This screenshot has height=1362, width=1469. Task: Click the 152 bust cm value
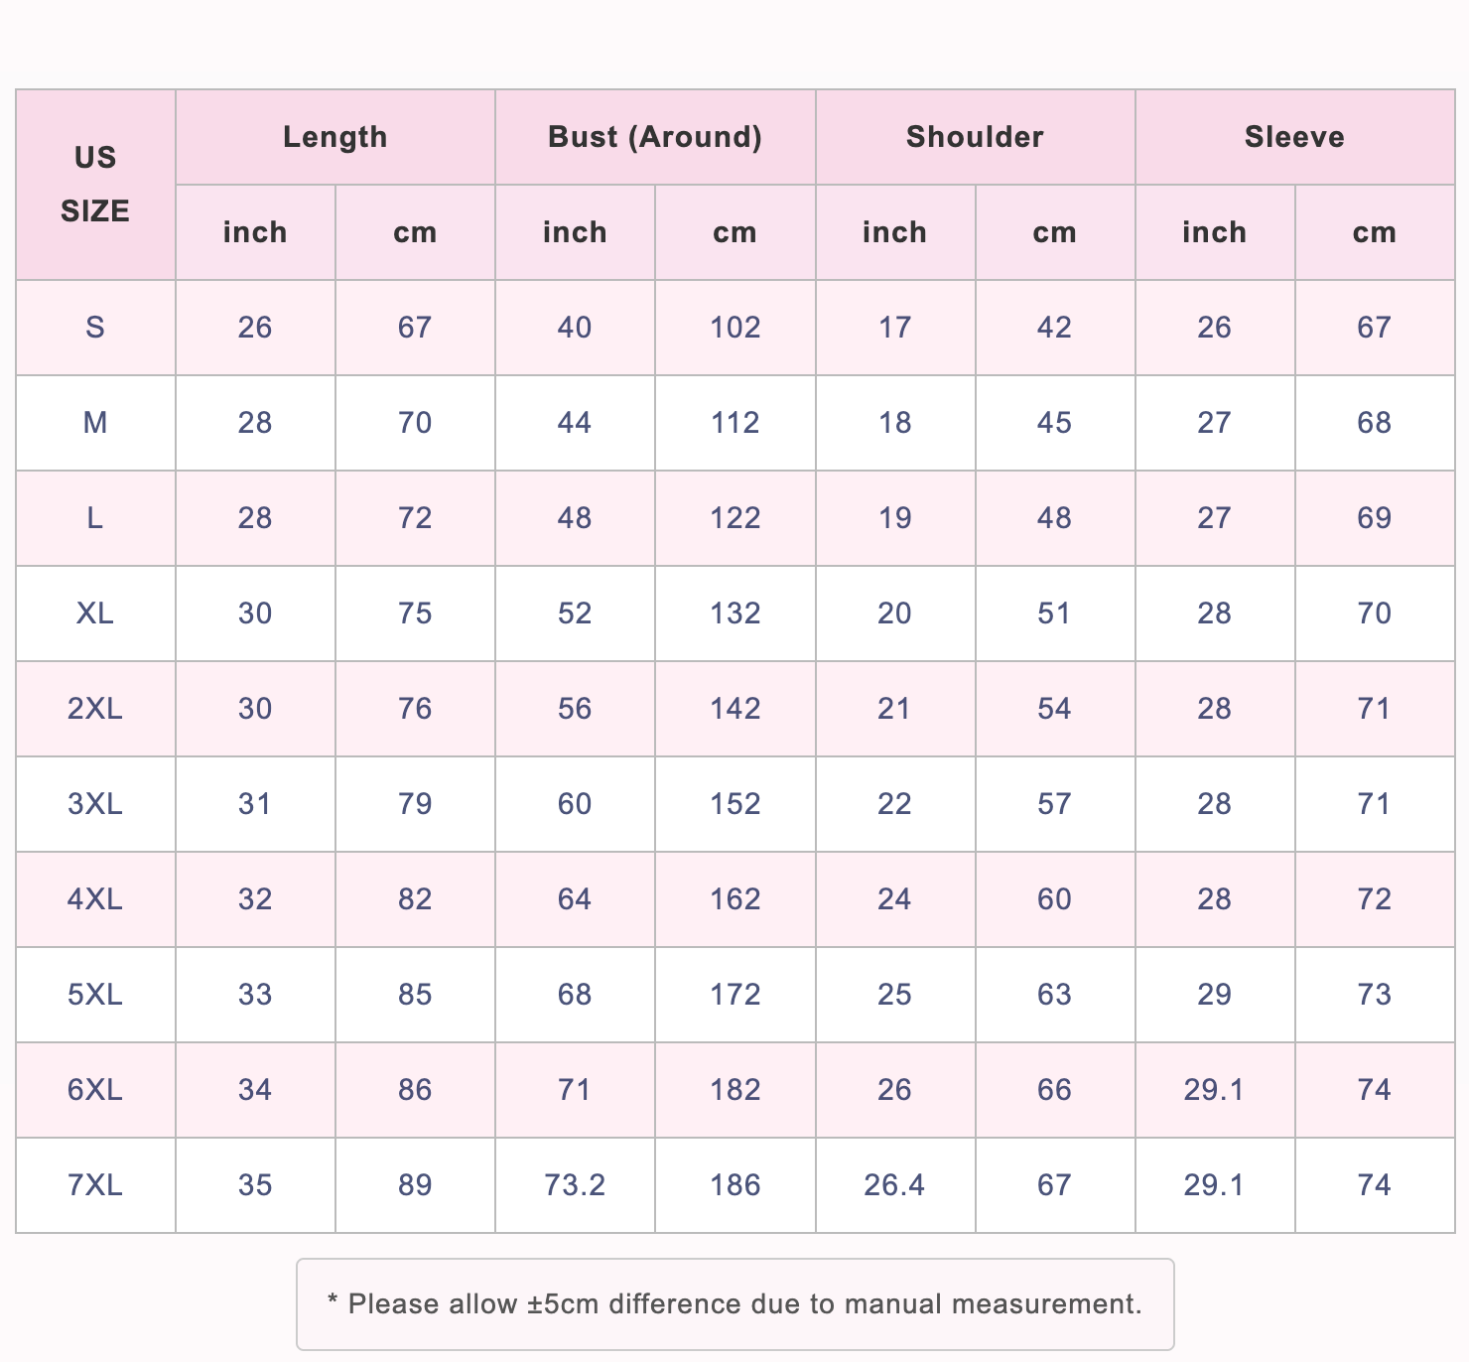click(734, 804)
